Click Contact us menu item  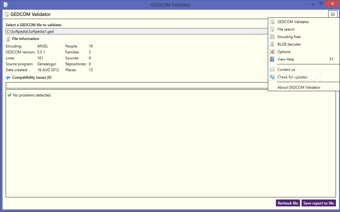coord(304,70)
